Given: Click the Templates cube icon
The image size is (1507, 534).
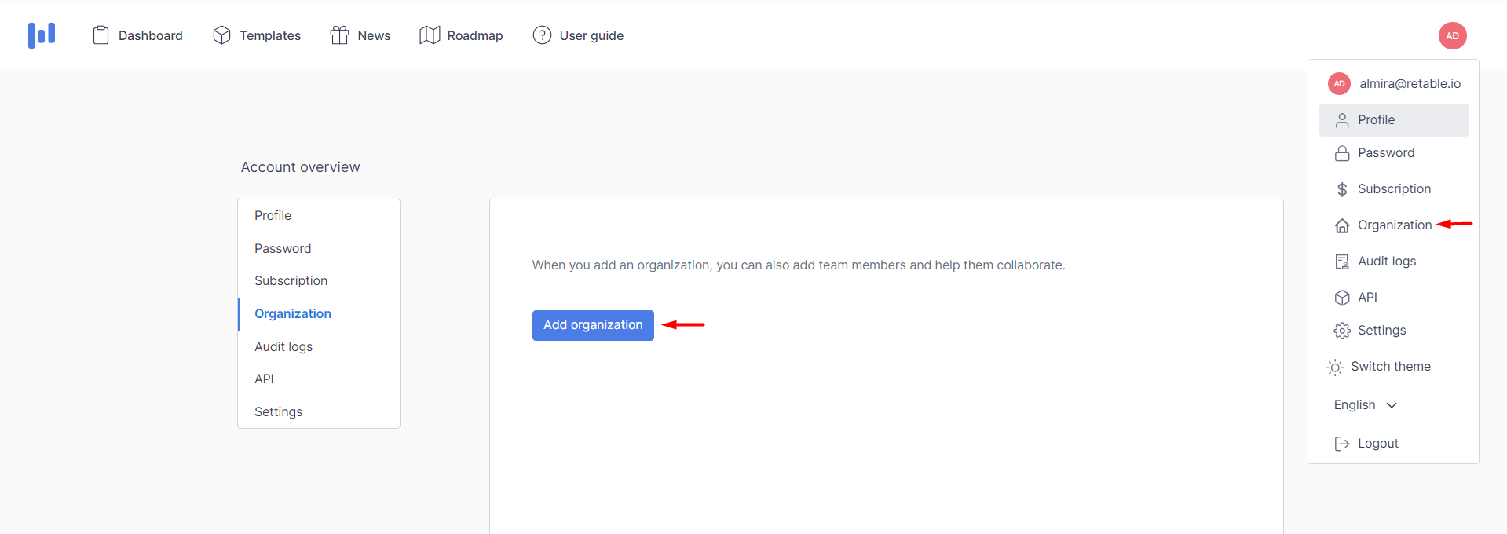Looking at the screenshot, I should coord(221,35).
